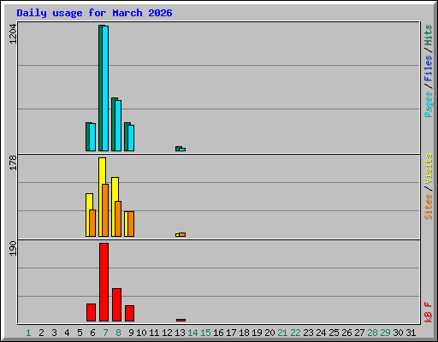Click day label 26

pyautogui.click(x=346, y=333)
